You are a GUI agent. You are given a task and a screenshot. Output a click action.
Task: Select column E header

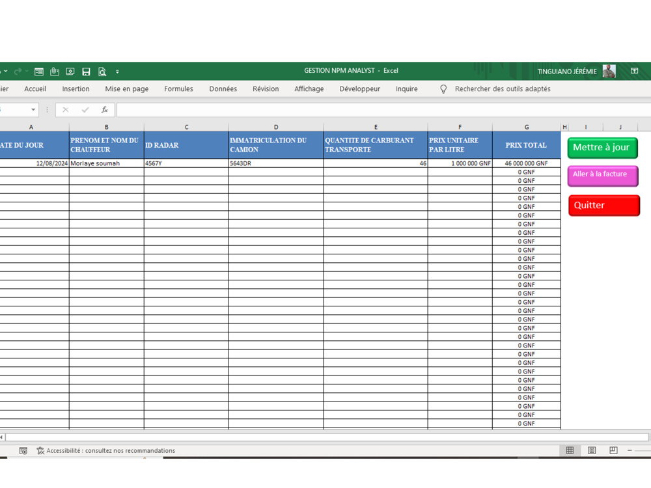click(376, 127)
